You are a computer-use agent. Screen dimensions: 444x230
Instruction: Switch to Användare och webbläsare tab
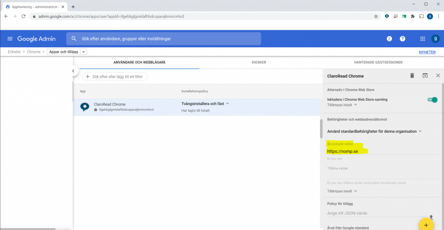(x=140, y=62)
